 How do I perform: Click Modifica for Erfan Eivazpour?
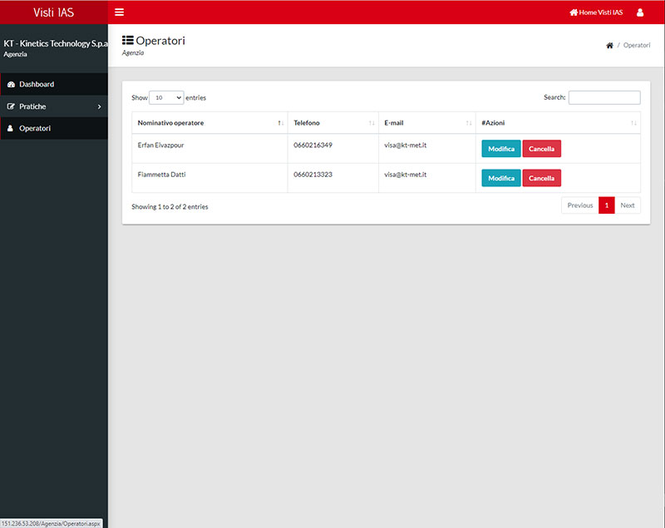[x=501, y=149]
